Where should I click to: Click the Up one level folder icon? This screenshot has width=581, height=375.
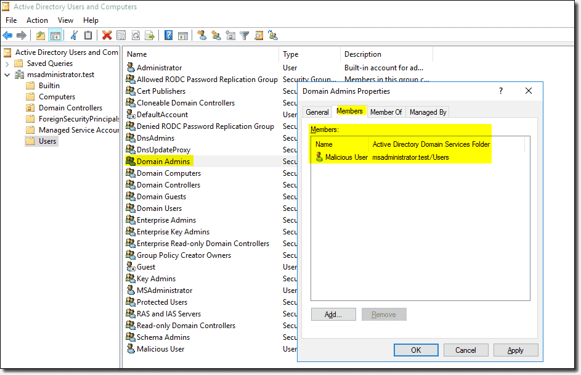pyautogui.click(x=41, y=36)
